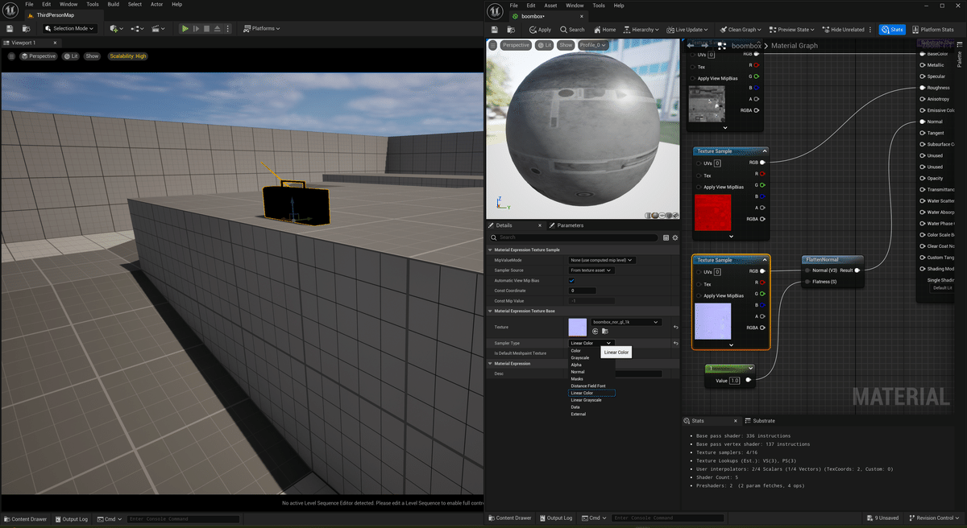This screenshot has height=528, width=967.
Task: Choose Masks sampler type
Action: coord(591,379)
